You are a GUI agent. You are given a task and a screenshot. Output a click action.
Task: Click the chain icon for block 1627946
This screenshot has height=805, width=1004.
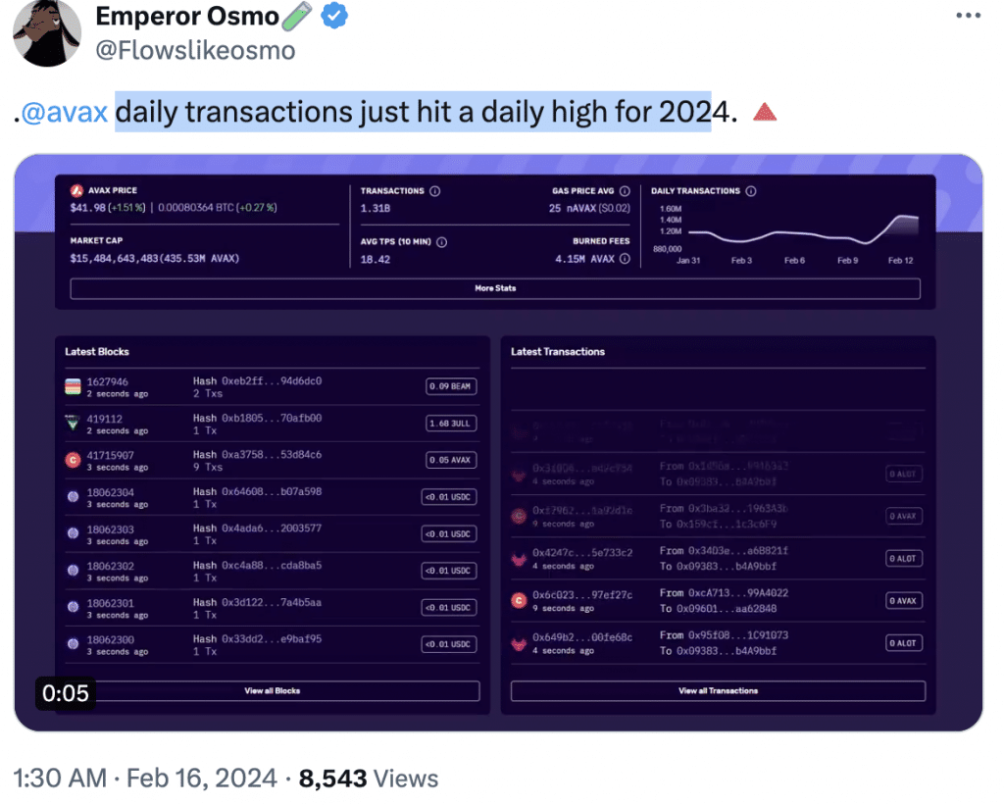(x=73, y=386)
